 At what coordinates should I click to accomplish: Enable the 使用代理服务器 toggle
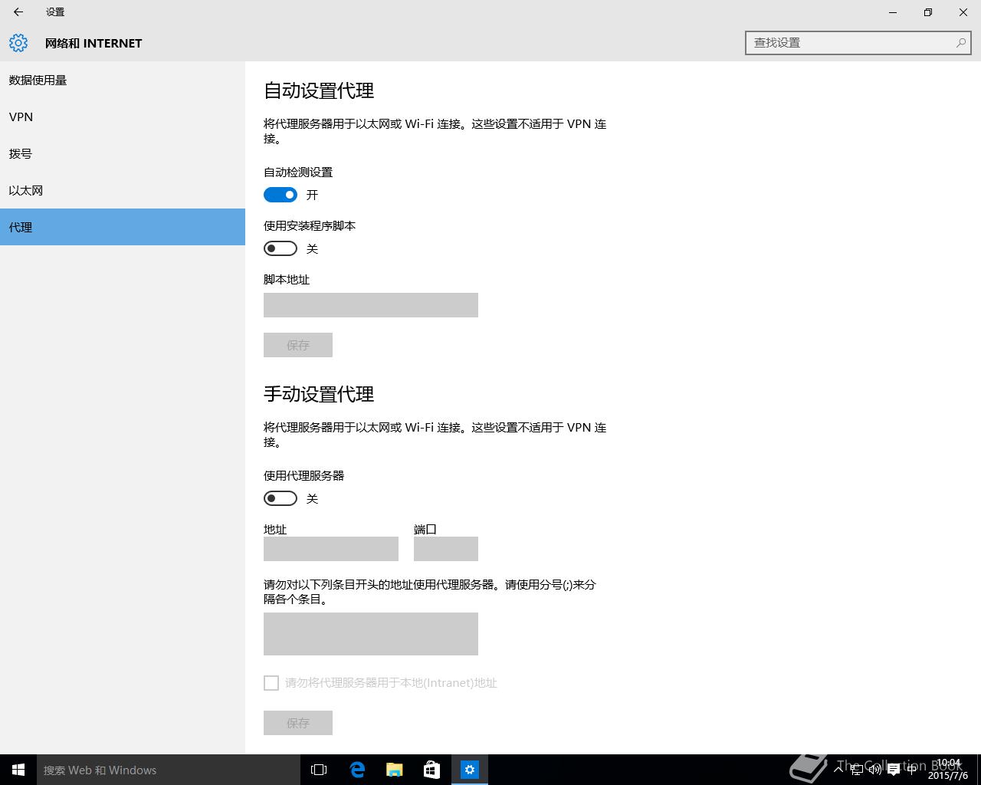pyautogui.click(x=281, y=498)
